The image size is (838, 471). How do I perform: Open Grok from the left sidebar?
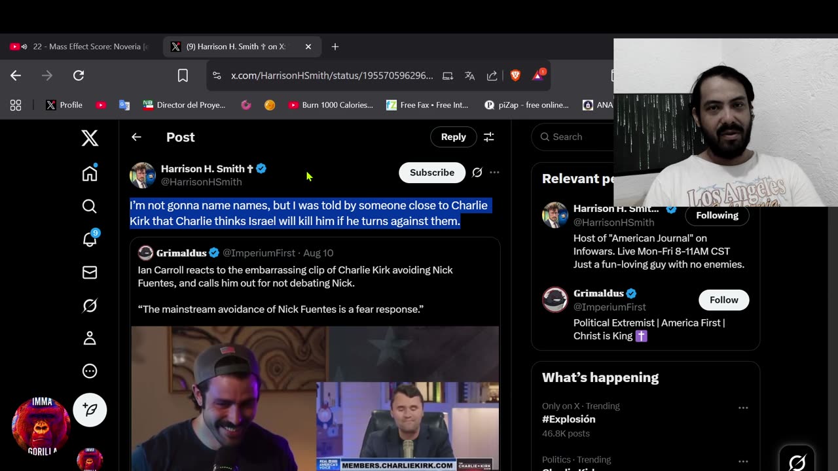[90, 305]
